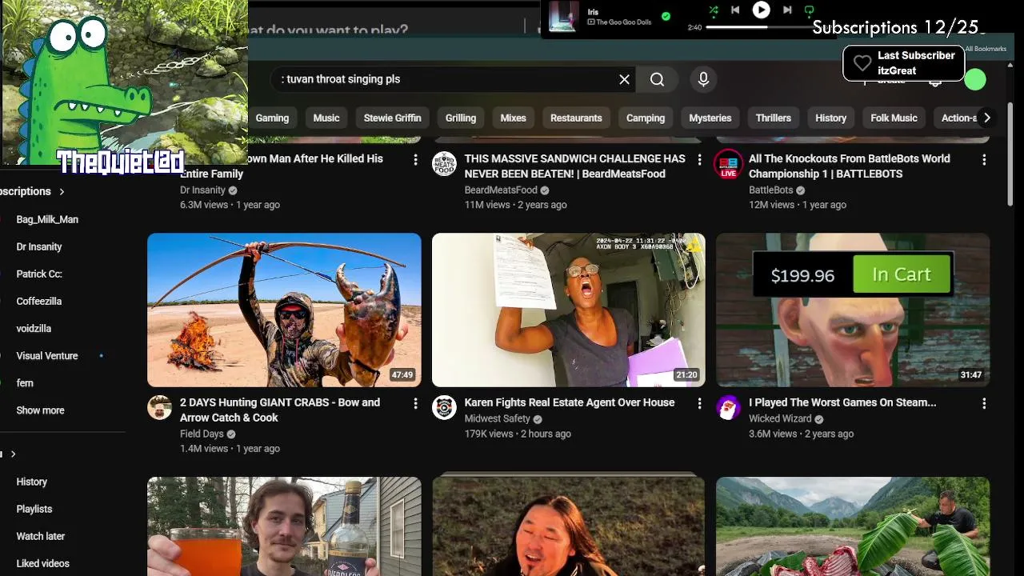Open Bag_Milk_Man subscription in sidebar

click(x=47, y=219)
